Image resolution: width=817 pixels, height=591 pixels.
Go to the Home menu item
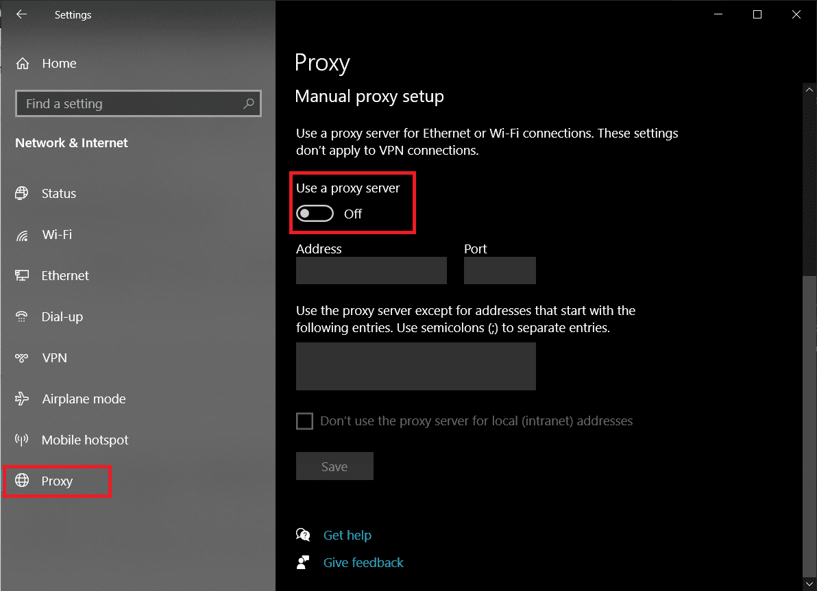[58, 63]
